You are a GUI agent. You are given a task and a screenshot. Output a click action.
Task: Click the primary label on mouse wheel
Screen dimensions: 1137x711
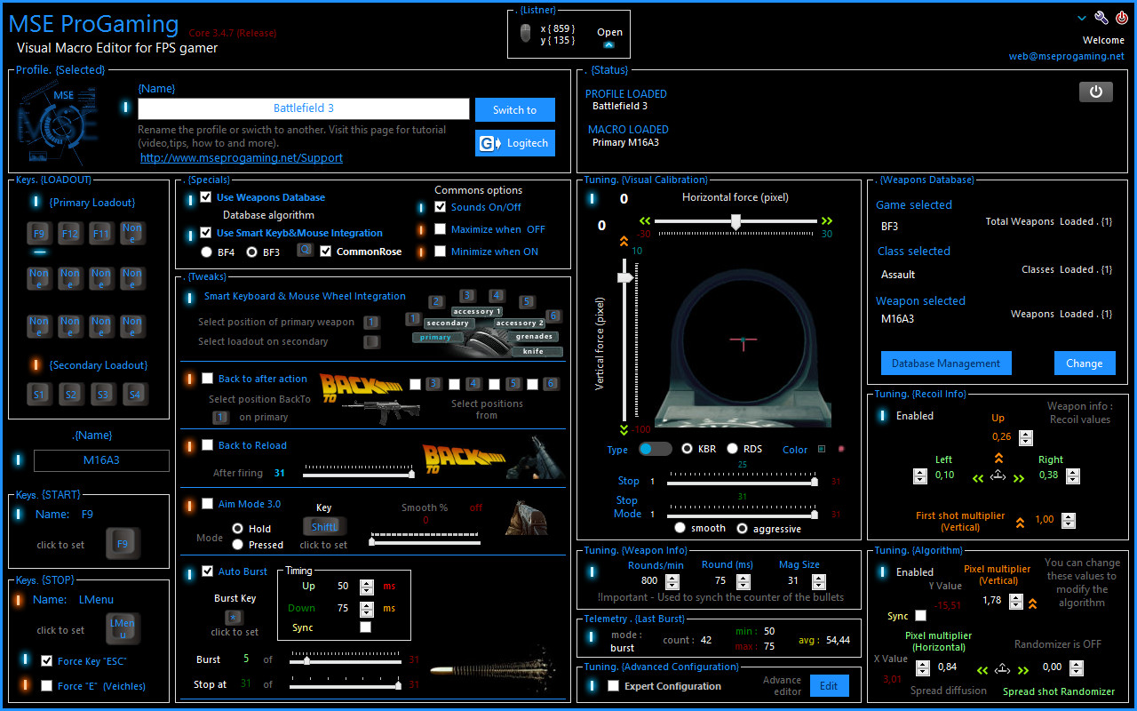(x=435, y=338)
